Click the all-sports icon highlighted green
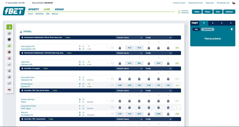Image resolution: width=239 pixels, height=127 pixels. (9, 27)
